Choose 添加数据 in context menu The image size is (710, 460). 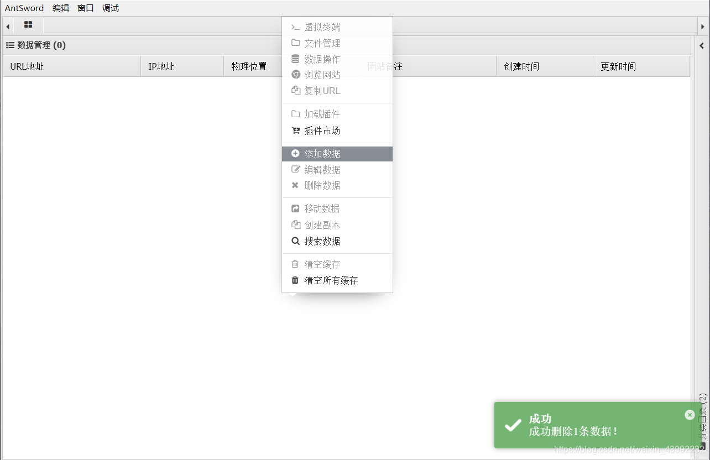(x=337, y=154)
